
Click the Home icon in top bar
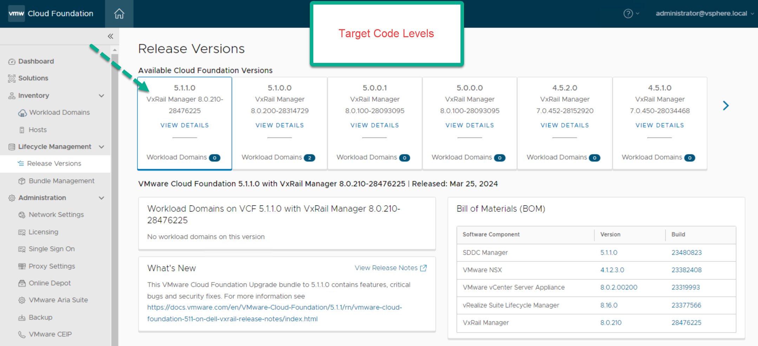119,14
